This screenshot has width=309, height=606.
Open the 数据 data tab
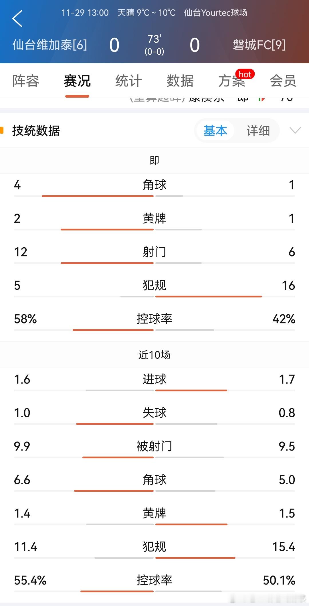(180, 81)
